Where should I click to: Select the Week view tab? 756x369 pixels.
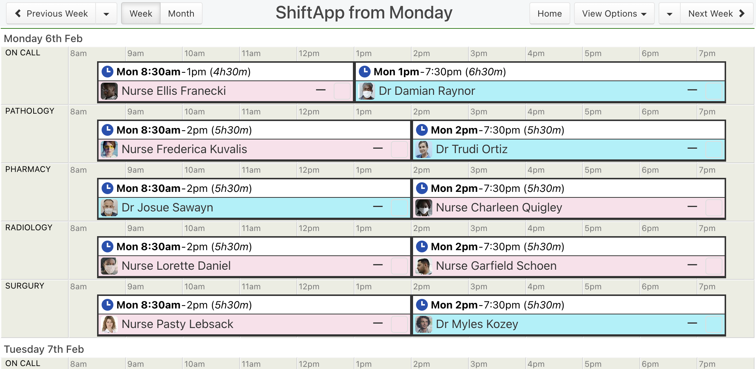141,14
